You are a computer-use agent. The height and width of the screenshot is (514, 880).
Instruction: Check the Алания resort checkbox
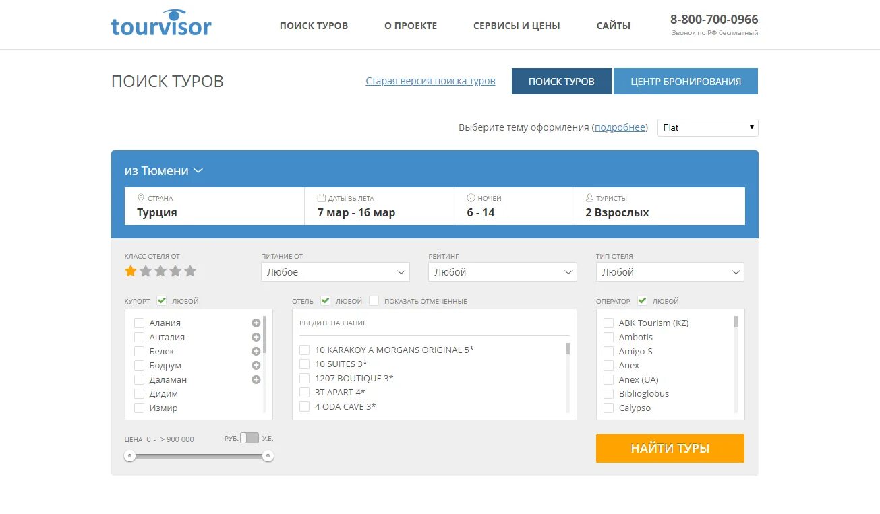[140, 323]
